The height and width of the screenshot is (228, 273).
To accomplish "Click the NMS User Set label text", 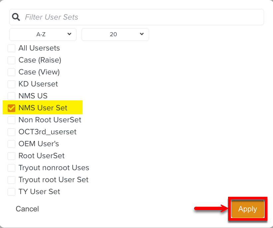I will pos(43,108).
